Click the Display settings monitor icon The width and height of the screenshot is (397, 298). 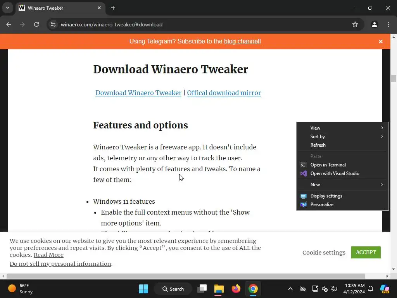point(303,196)
